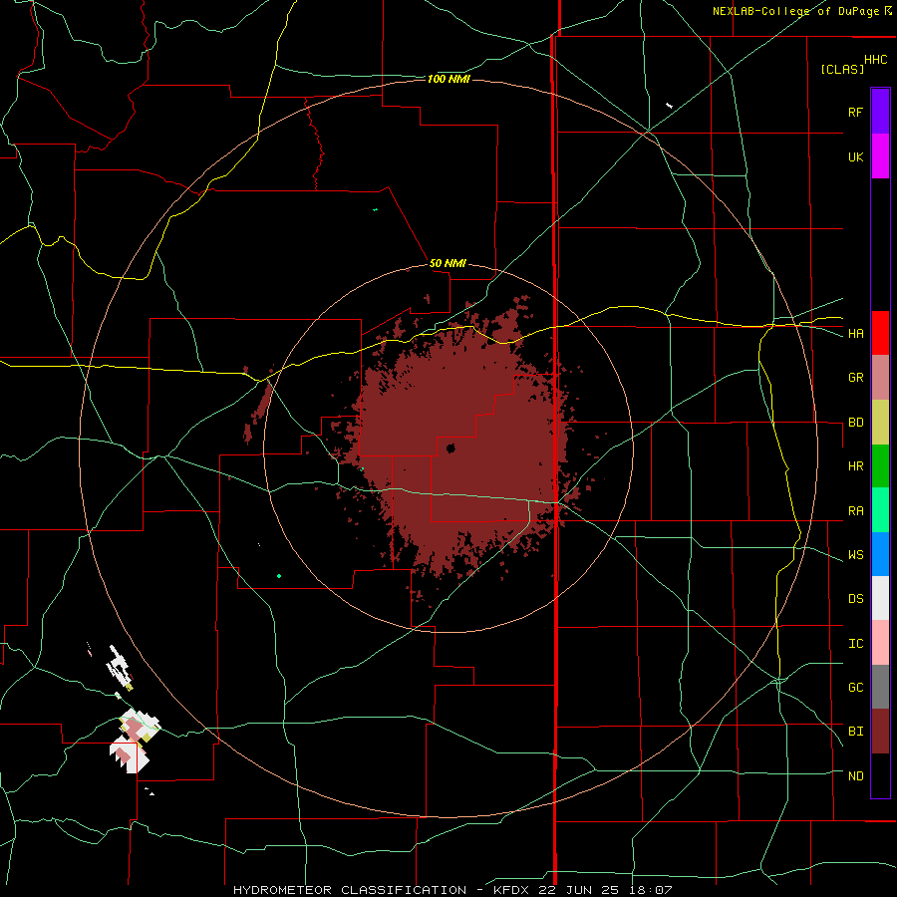The image size is (897, 897).
Task: Pick the yellow BD legend swatch
Action: [x=880, y=422]
